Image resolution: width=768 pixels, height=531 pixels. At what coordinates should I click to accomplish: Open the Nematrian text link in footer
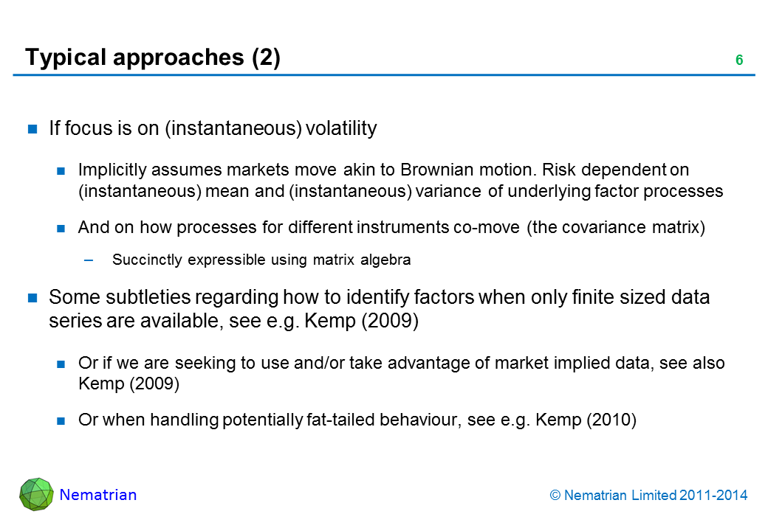pyautogui.click(x=98, y=495)
